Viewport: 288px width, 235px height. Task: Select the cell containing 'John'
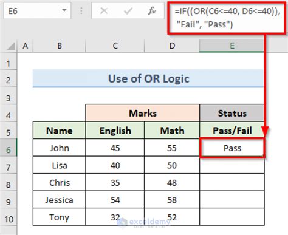[60, 148]
